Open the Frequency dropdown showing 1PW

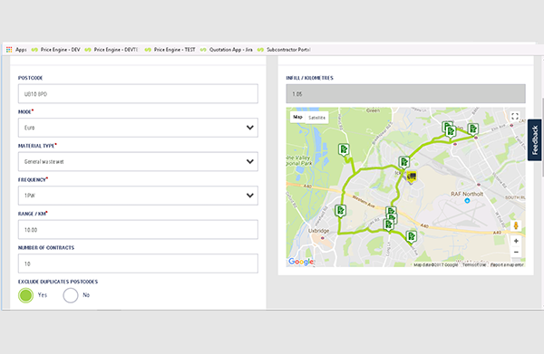coord(138,196)
